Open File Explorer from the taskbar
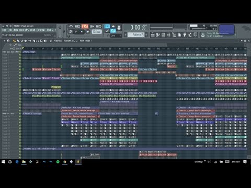251x188 pixels. (24, 162)
